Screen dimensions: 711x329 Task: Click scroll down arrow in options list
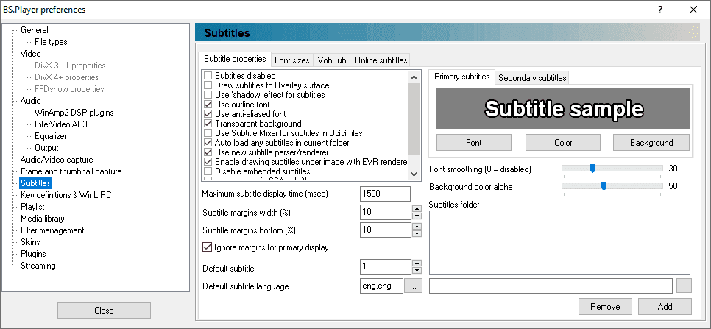tap(413, 174)
